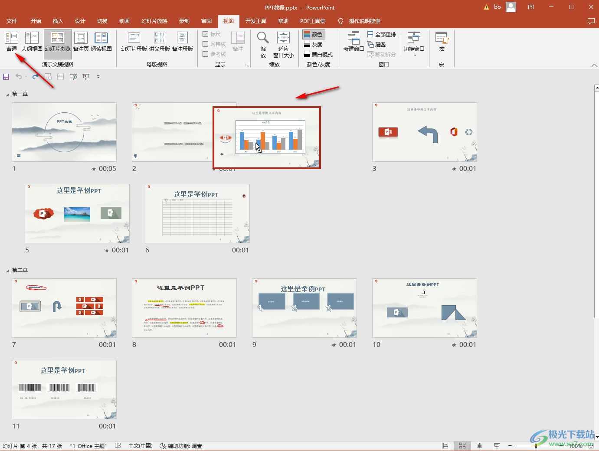This screenshot has width=599, height=451.
Task: Switch to Reading view (阅读视图) in ribbon
Action: point(101,42)
